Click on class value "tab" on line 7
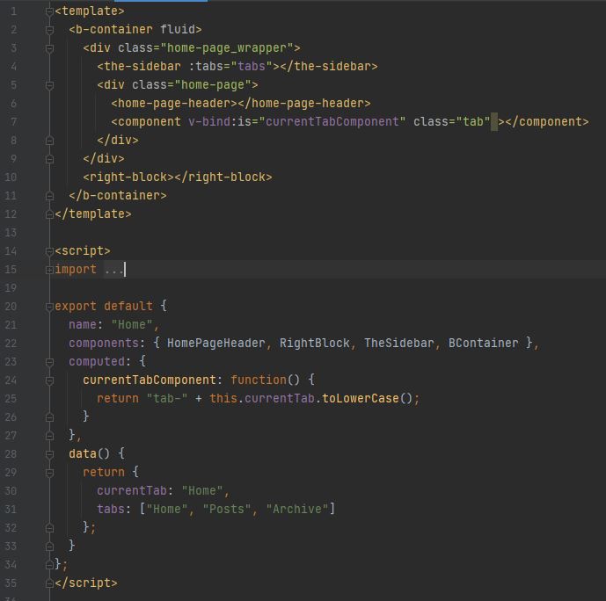 click(473, 121)
